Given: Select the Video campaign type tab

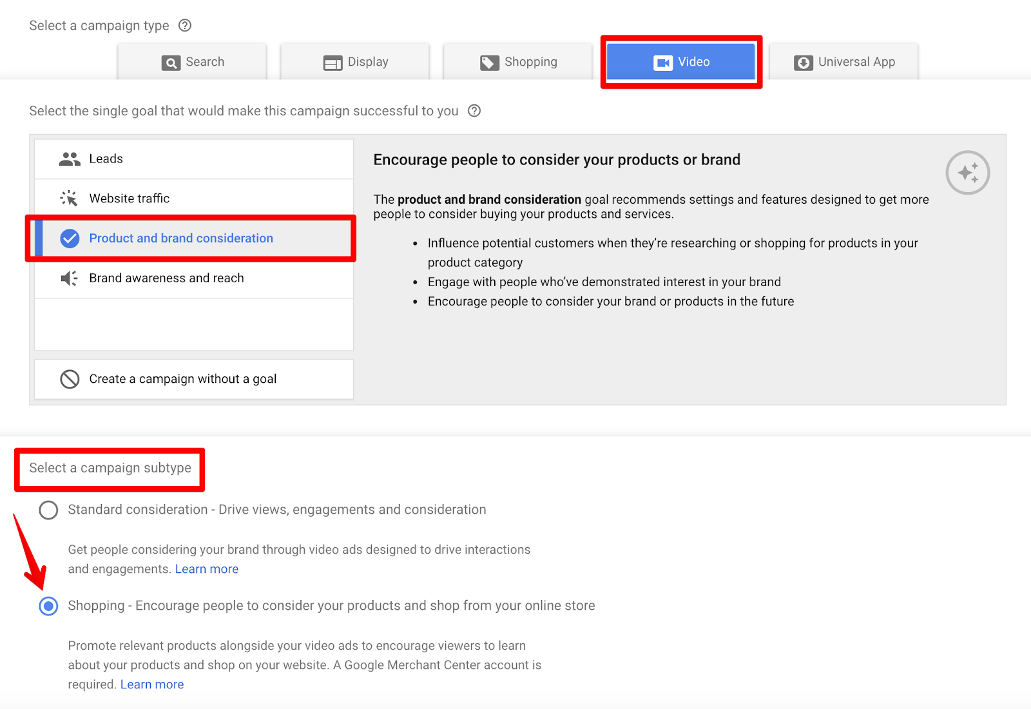Looking at the screenshot, I should [681, 63].
